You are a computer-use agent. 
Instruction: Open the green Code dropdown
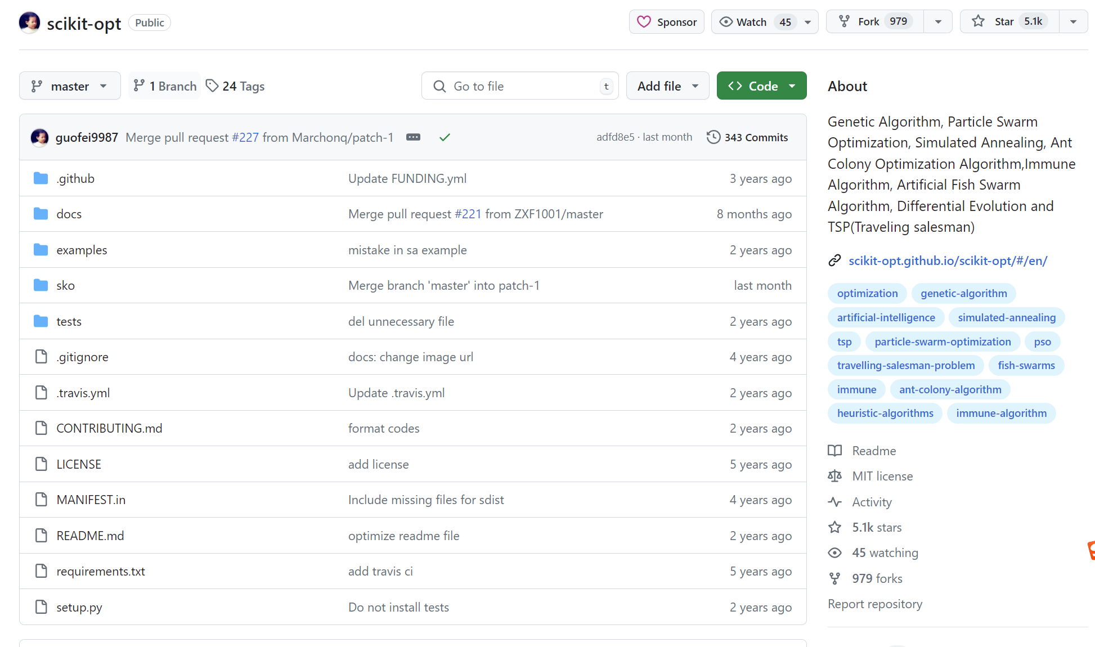[x=761, y=86]
